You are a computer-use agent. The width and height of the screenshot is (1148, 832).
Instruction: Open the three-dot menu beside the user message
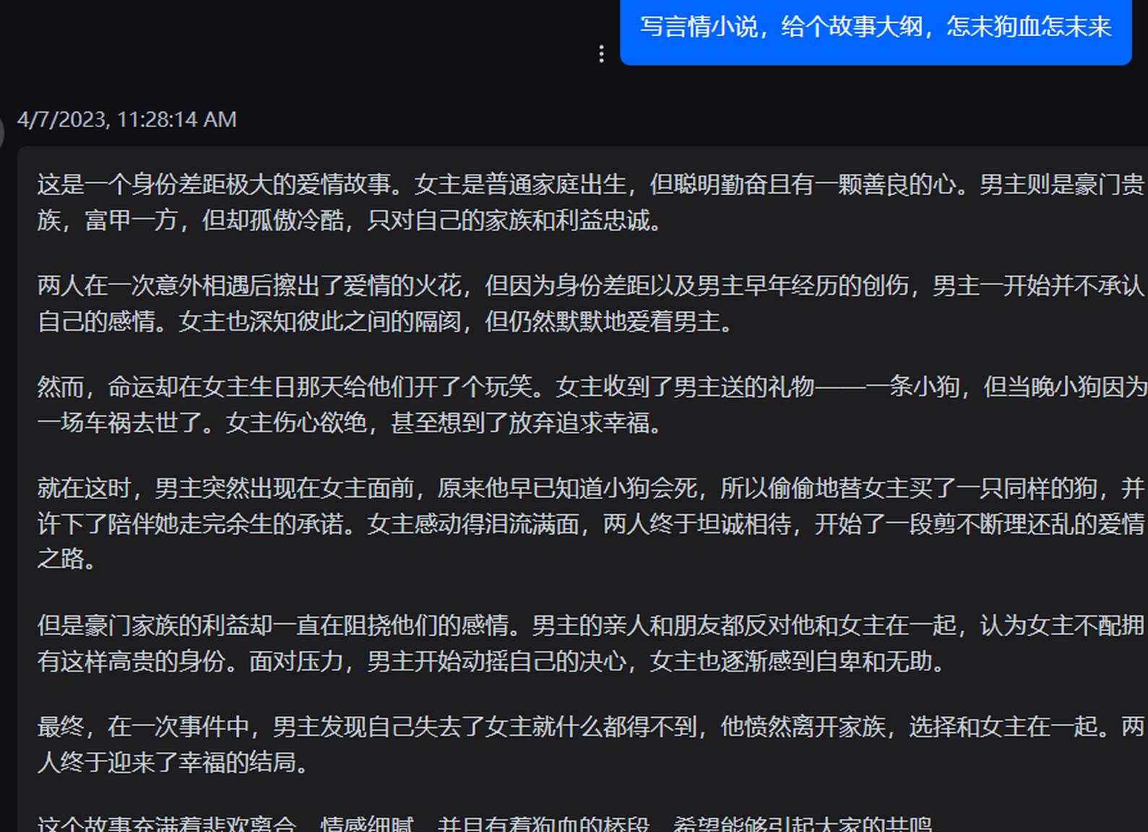pos(601,54)
